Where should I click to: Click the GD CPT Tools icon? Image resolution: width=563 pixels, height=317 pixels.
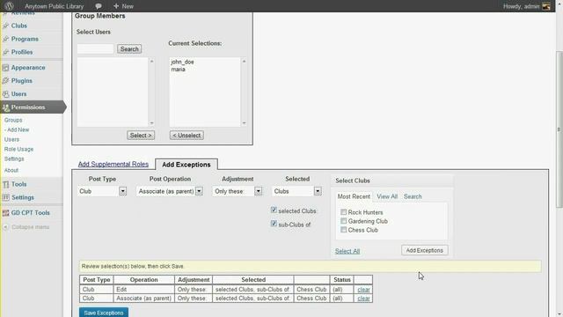(6, 213)
